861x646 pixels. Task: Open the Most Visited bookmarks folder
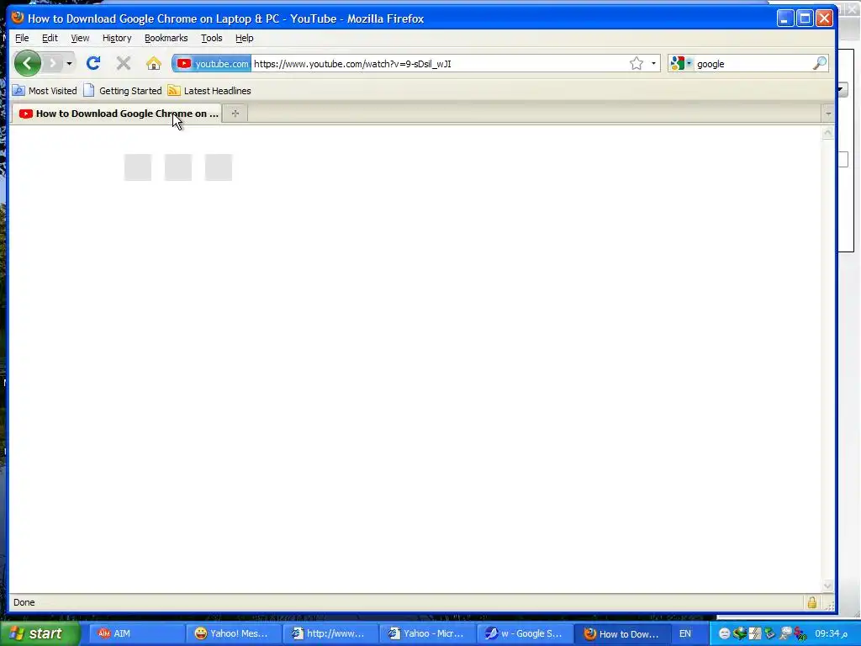(45, 91)
